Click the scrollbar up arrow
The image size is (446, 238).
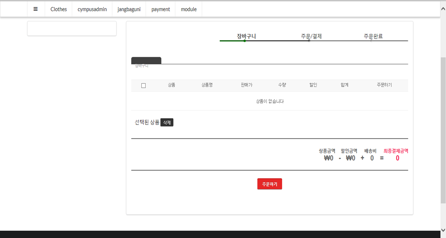tap(443, 9)
